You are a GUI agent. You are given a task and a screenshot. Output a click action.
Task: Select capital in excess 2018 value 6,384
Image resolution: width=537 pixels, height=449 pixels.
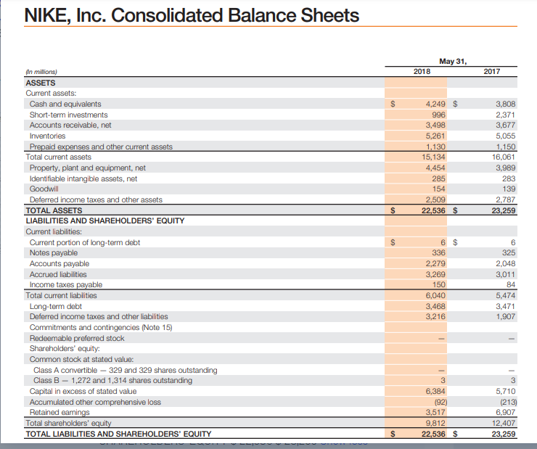pyautogui.click(x=435, y=392)
